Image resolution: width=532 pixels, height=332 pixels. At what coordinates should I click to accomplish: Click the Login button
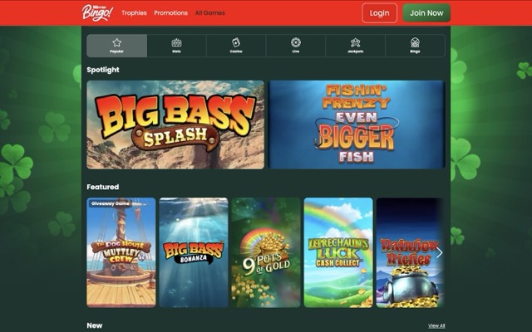[379, 13]
